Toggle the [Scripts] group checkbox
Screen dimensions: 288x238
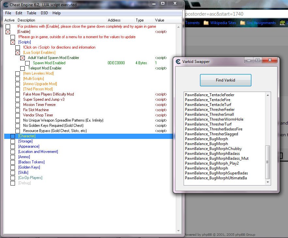[x=13, y=42]
